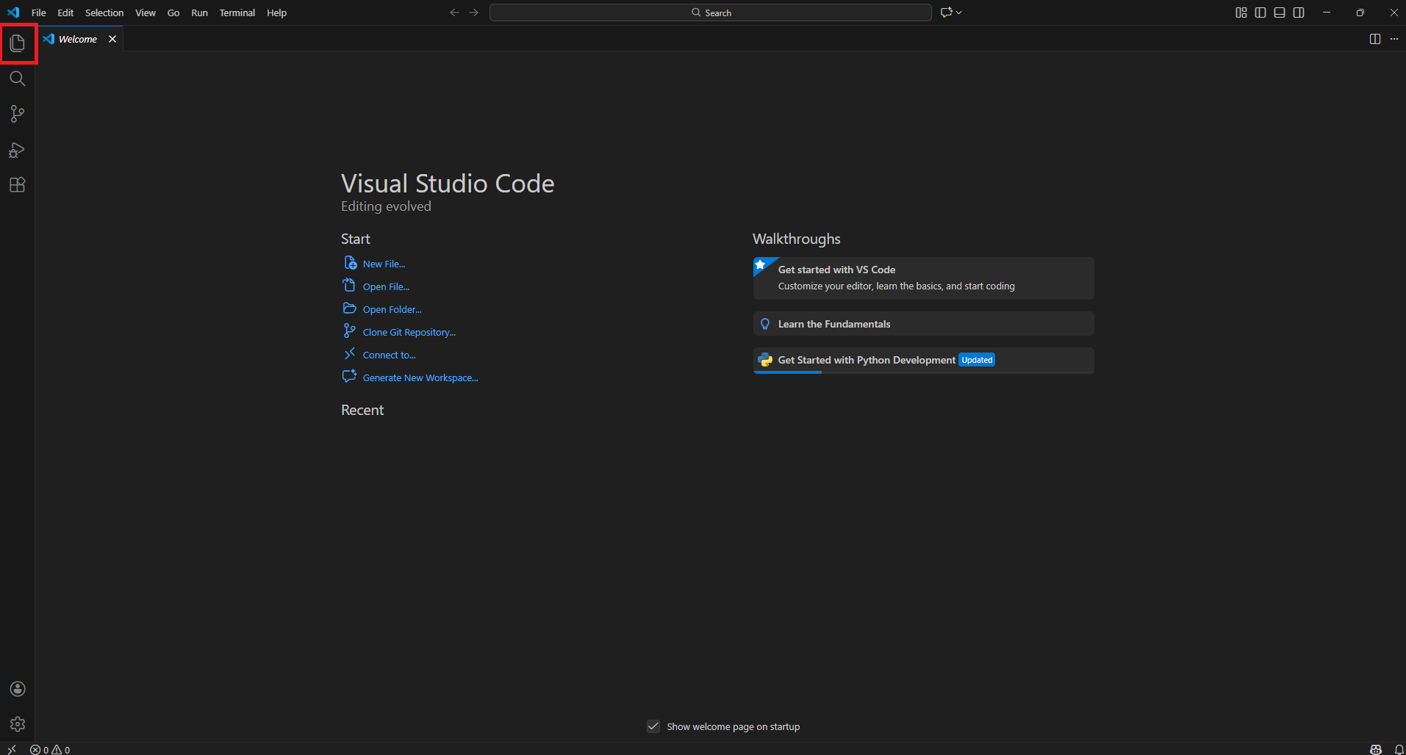Image resolution: width=1406 pixels, height=755 pixels.
Task: Open the Help menu
Action: coord(276,12)
